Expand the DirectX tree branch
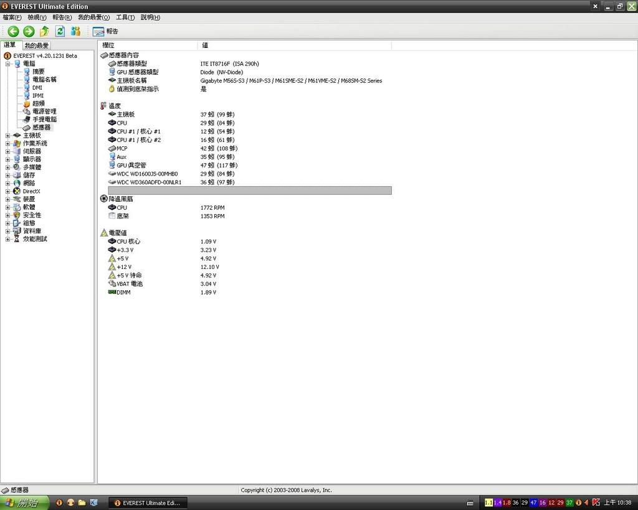 pos(7,191)
